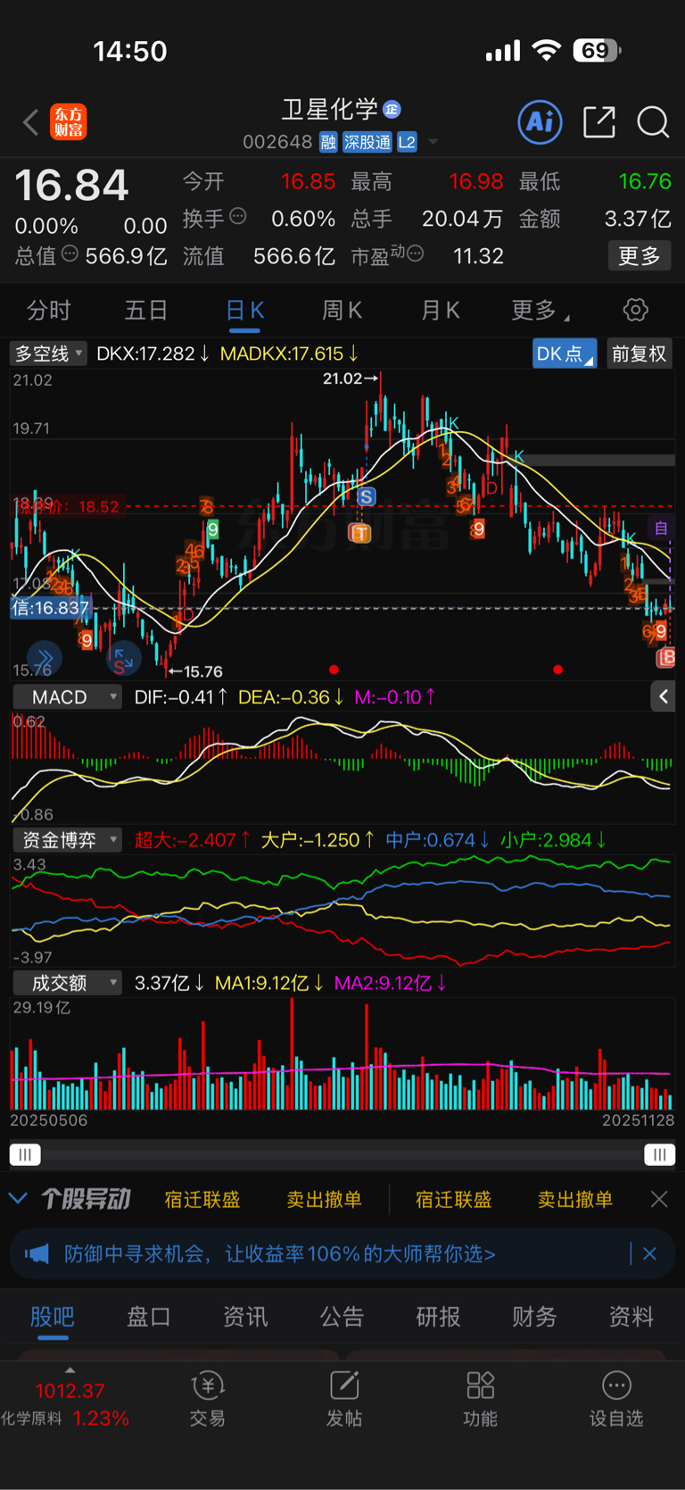Tap the share export icon

[x=599, y=121]
